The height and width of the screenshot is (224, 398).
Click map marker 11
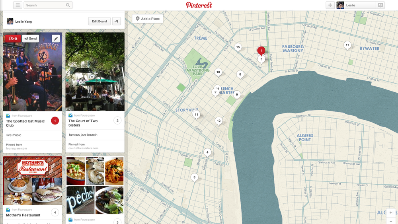click(196, 115)
